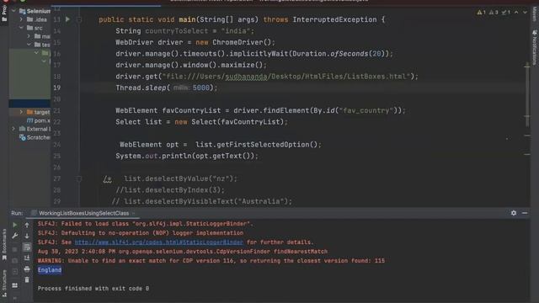
Task: Expand the target folder
Action: [x=21, y=112]
